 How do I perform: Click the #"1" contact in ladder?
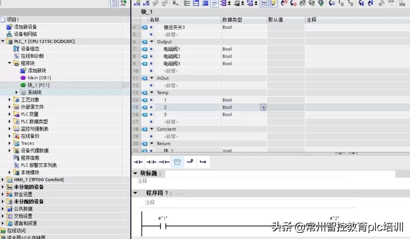click(163, 226)
